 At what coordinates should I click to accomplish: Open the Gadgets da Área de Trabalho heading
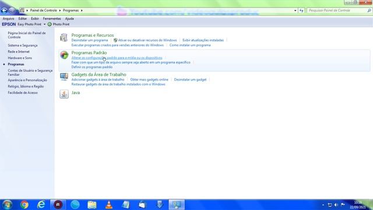[98, 75]
